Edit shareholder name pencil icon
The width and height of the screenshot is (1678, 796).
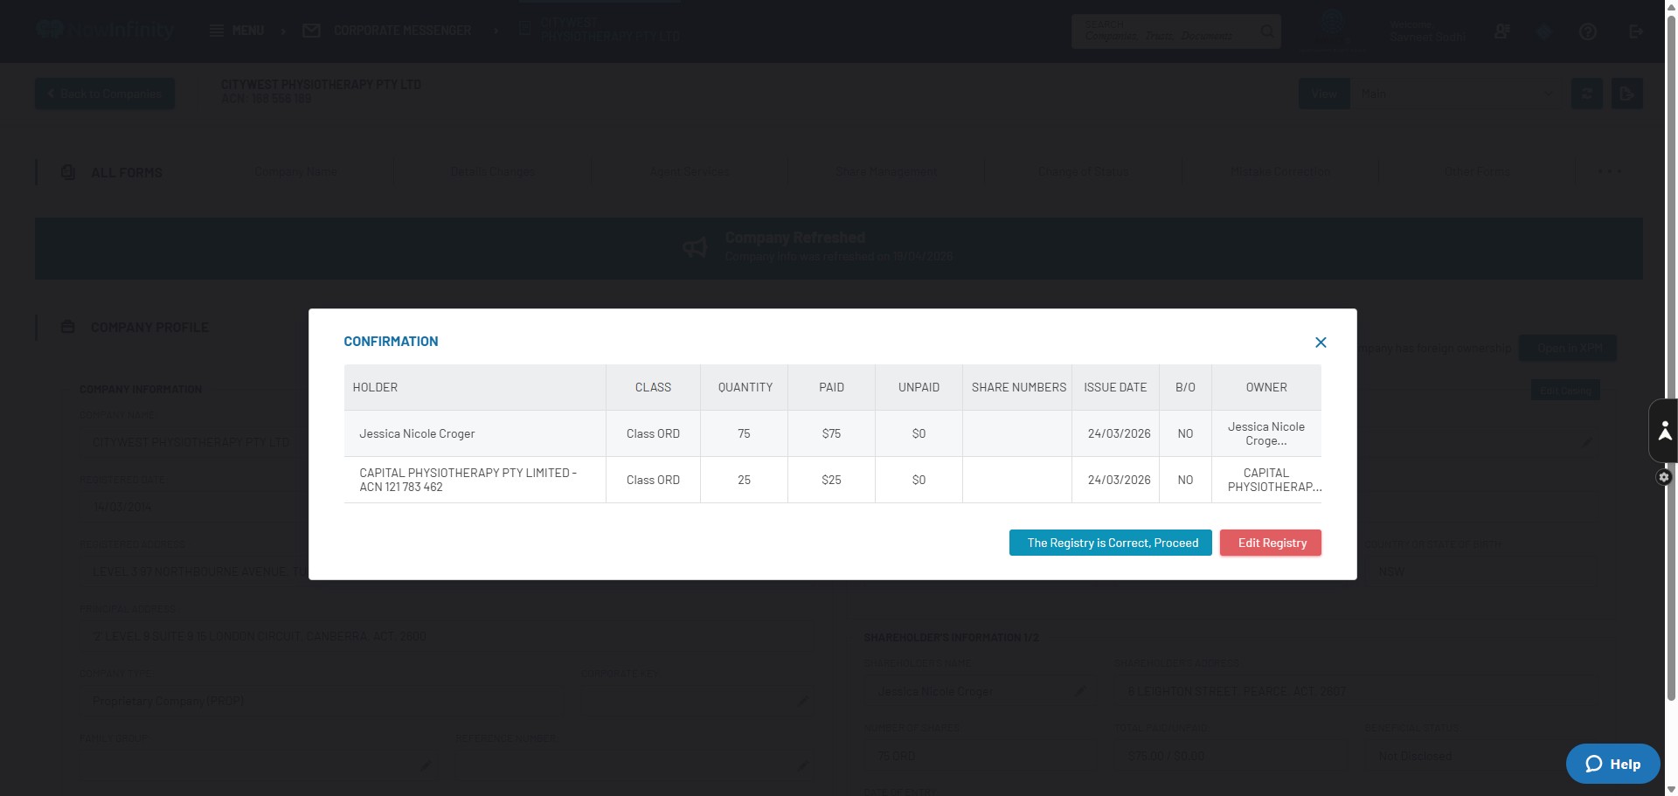[x=1079, y=691]
